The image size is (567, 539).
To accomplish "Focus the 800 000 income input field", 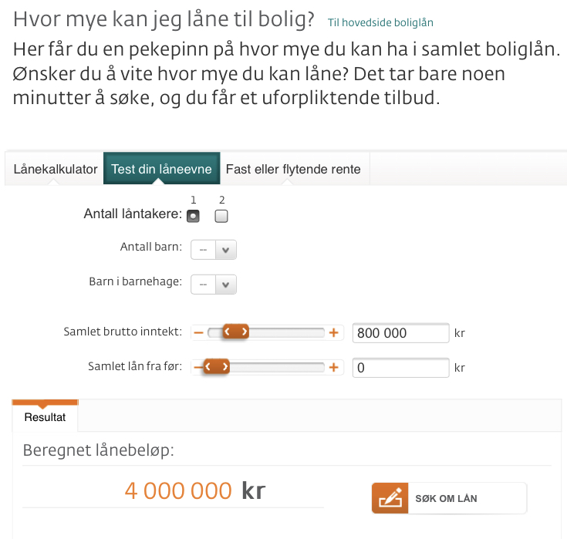I will (400, 332).
